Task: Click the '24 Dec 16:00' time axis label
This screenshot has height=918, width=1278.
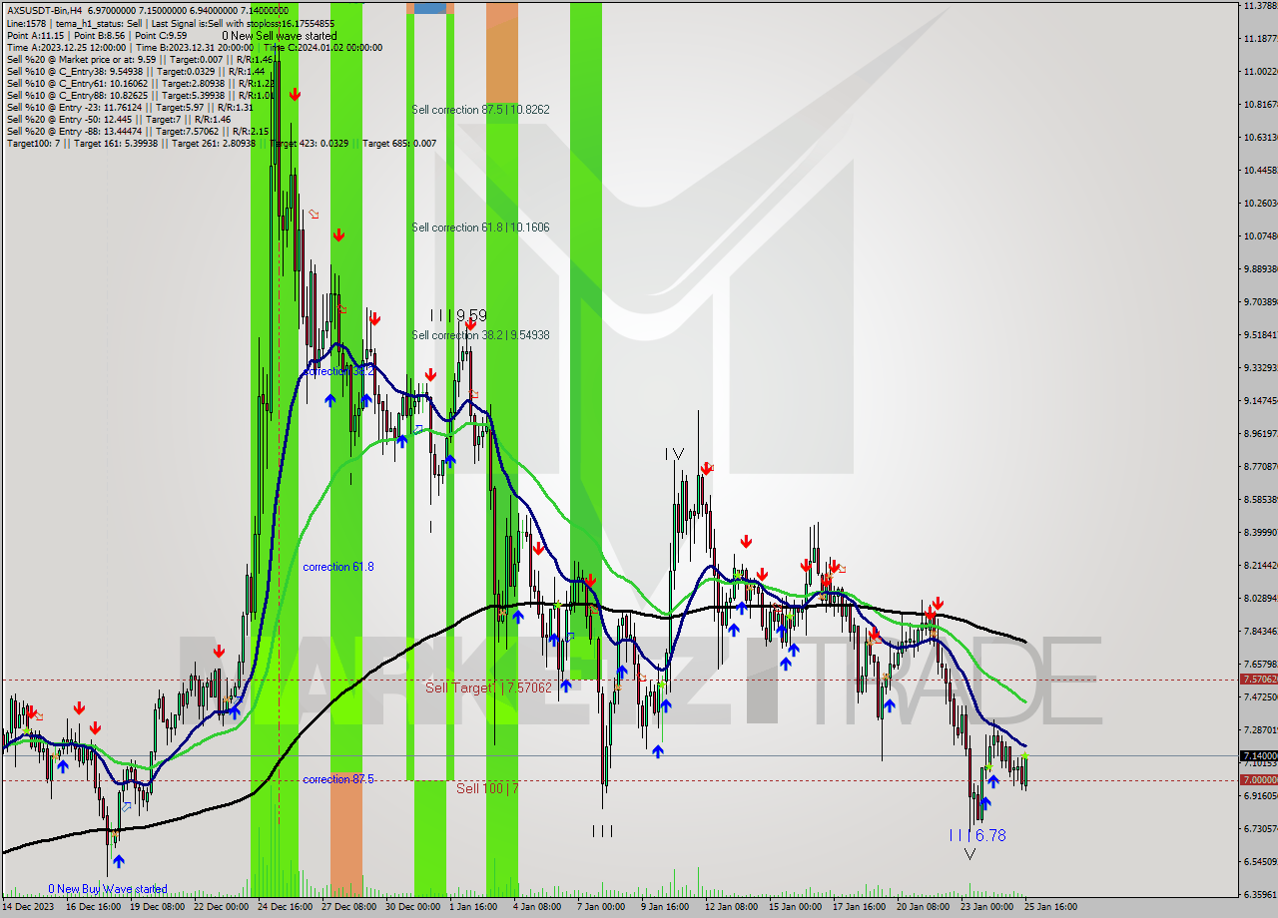Action: [285, 907]
